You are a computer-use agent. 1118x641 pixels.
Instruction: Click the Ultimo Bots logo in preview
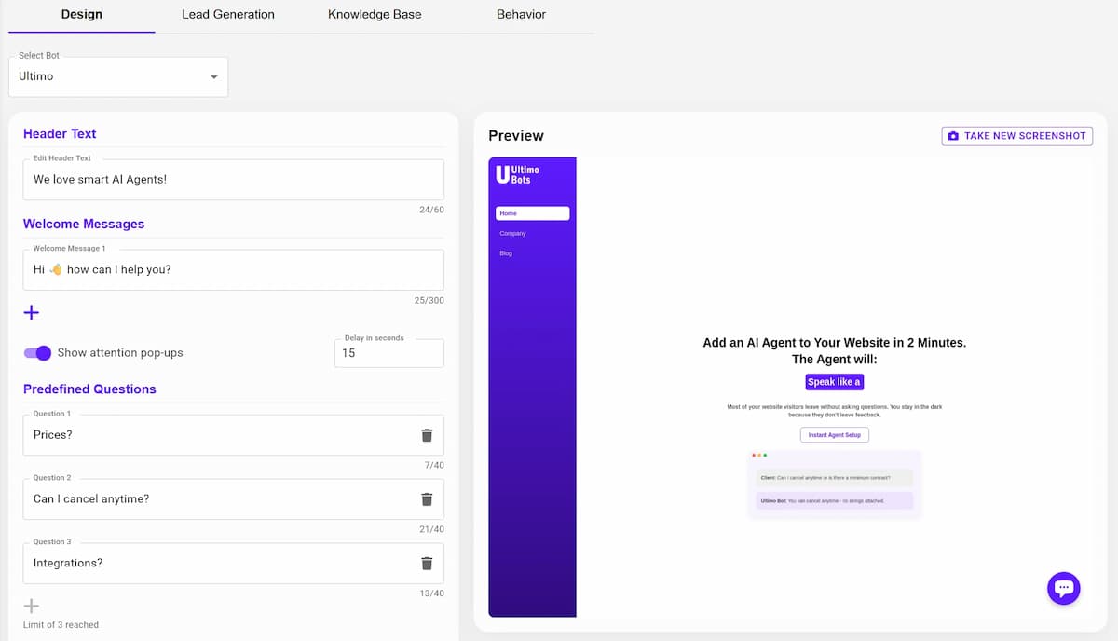(x=518, y=174)
